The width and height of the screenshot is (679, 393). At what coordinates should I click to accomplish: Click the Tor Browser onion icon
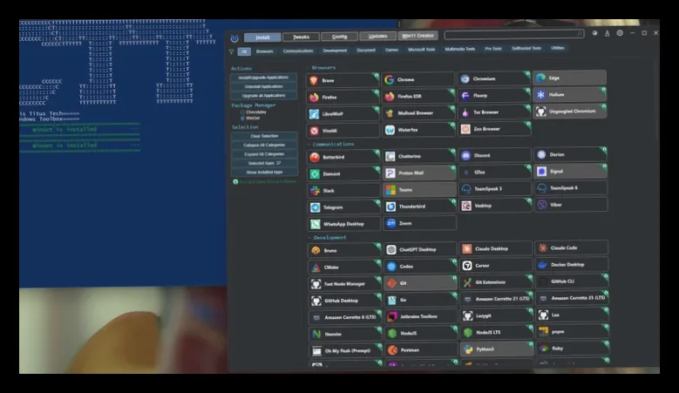point(465,112)
